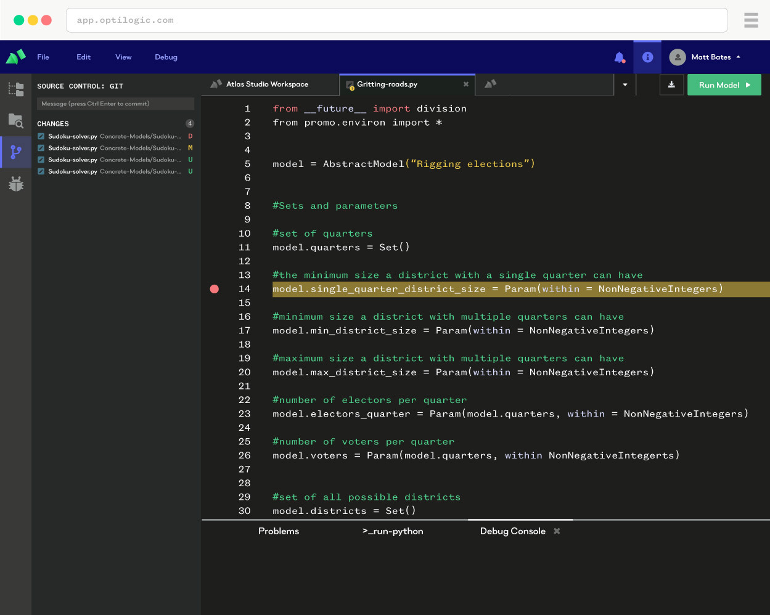Click the green Run Model button

(x=724, y=85)
